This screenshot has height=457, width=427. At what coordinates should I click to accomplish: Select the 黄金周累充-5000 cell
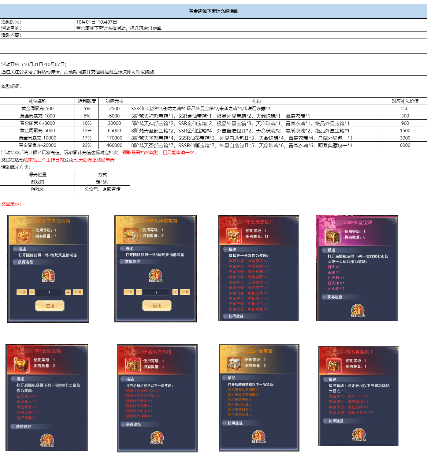37,130
